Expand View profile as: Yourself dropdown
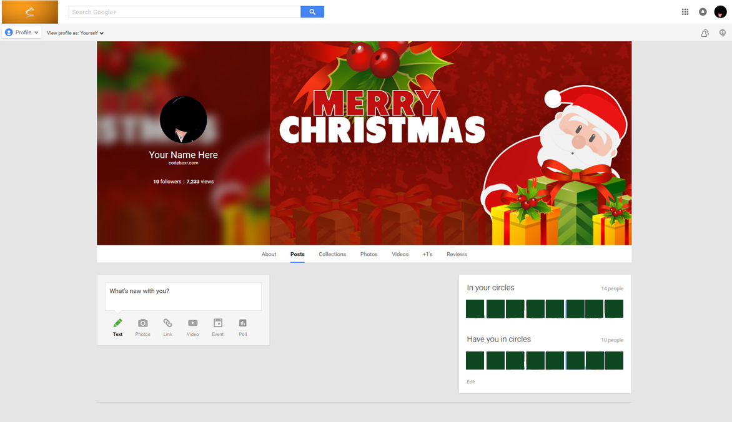 tap(75, 33)
